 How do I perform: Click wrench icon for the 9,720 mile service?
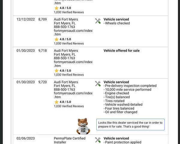(x=98, y=84)
